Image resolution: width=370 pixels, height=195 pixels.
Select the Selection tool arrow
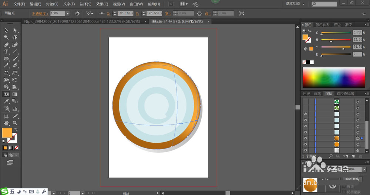coord(6,30)
